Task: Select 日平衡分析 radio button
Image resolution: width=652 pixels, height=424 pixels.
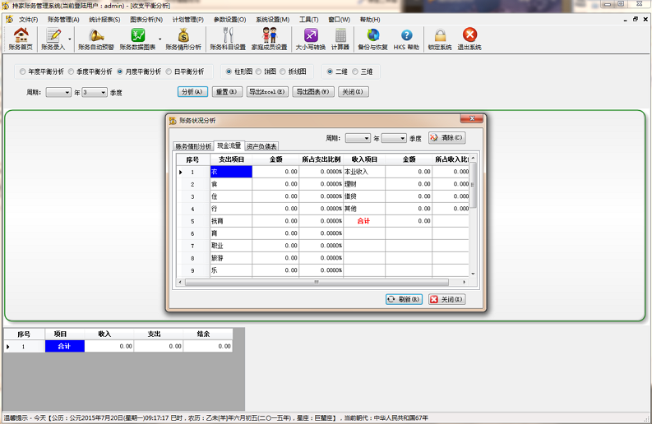Action: pos(169,71)
